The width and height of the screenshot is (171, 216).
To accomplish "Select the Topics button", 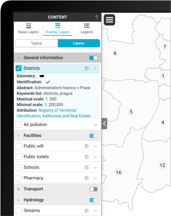I will (36, 43).
